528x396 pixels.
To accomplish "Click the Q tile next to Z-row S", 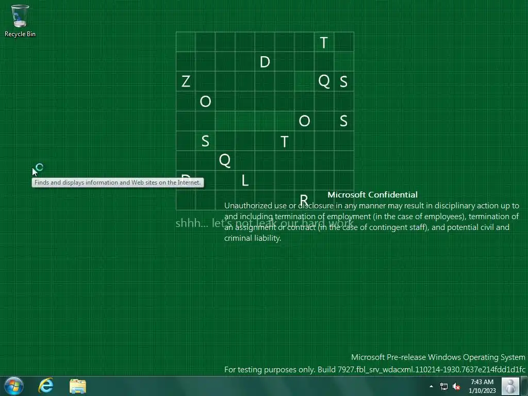I will click(x=324, y=81).
